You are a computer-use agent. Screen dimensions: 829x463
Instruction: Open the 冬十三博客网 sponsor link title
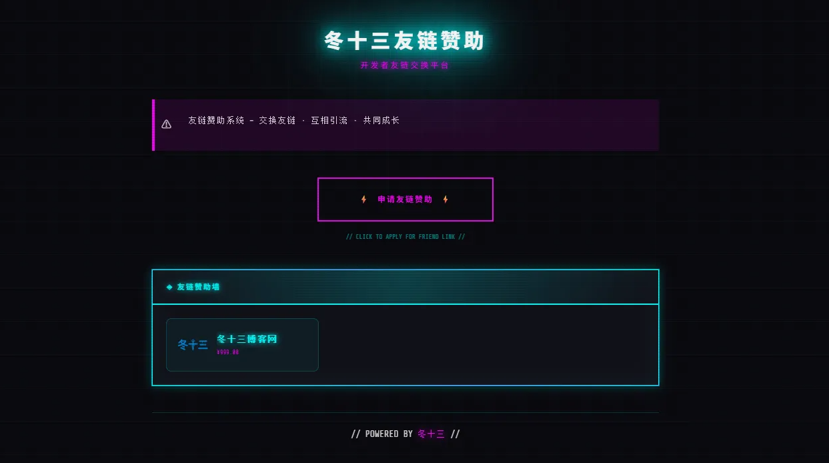tap(247, 339)
